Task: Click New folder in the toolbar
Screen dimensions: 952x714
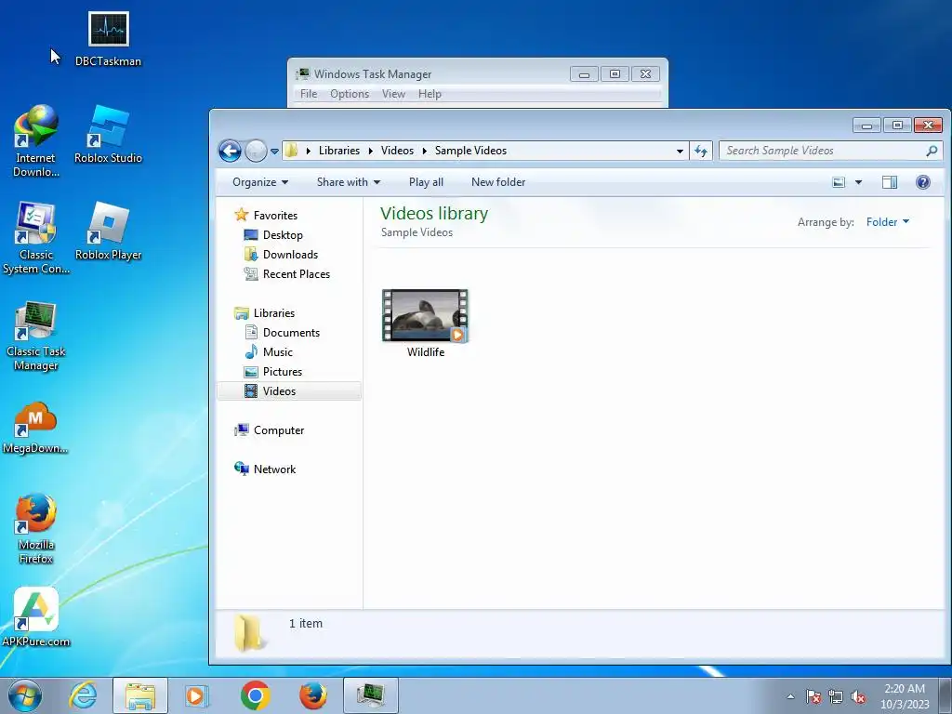Action: click(x=498, y=182)
